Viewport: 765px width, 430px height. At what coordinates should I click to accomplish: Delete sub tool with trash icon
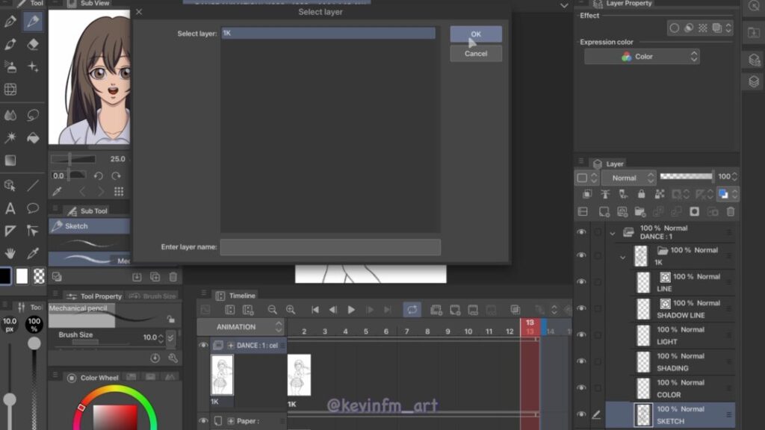[x=173, y=277]
